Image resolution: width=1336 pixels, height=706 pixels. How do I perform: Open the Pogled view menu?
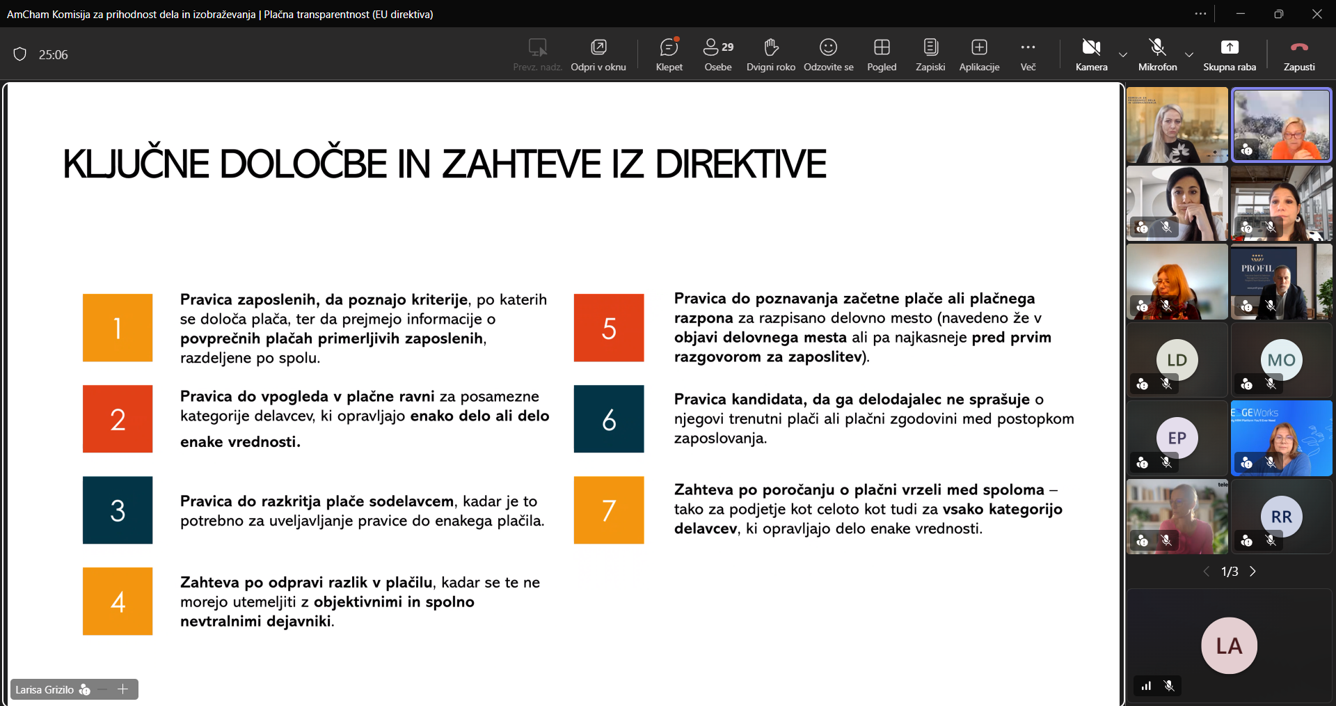881,54
